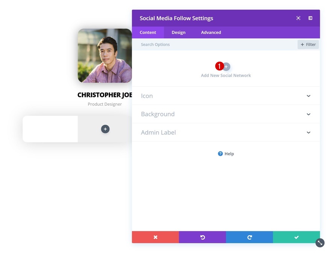
Task: Click the blue question mark help icon
Action: pyautogui.click(x=220, y=154)
